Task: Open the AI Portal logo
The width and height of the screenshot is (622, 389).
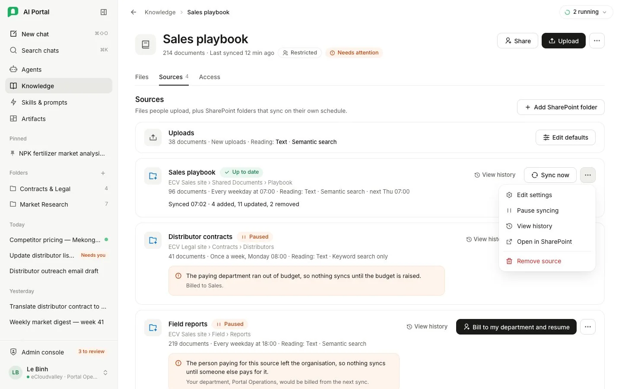Action: pos(13,12)
